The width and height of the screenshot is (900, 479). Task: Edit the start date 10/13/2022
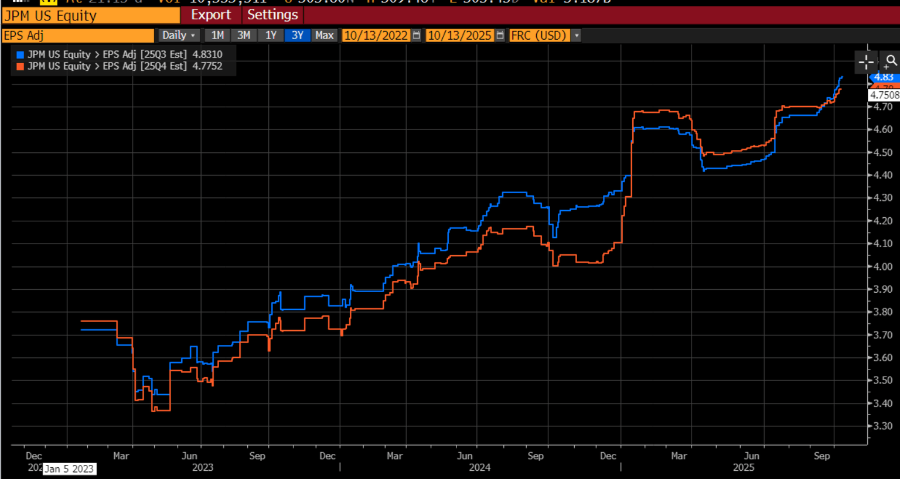376,36
